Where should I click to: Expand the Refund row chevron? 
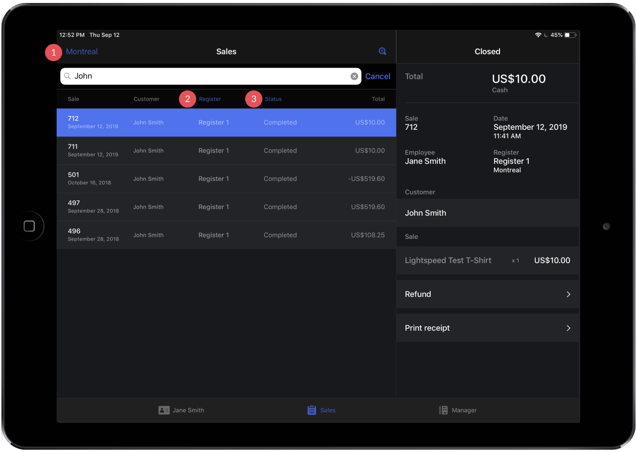568,294
